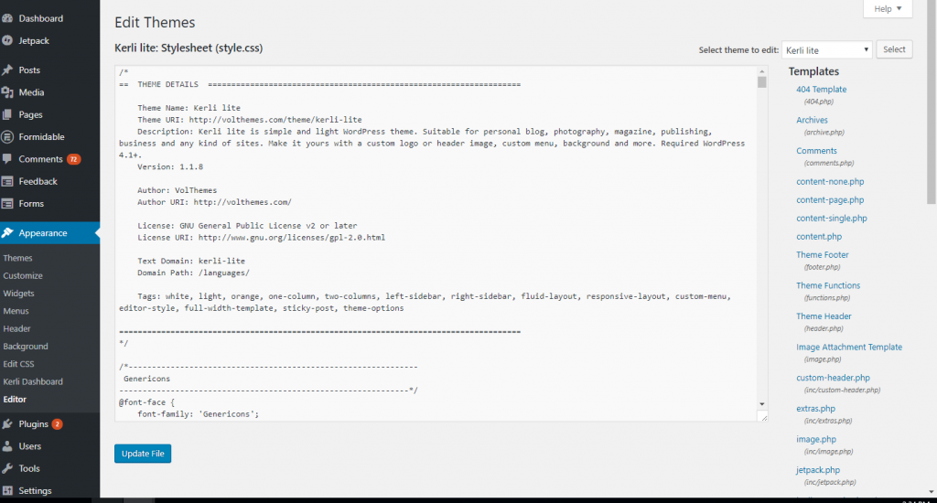Open image.php template link
This screenshot has width=937, height=503.
click(x=816, y=439)
